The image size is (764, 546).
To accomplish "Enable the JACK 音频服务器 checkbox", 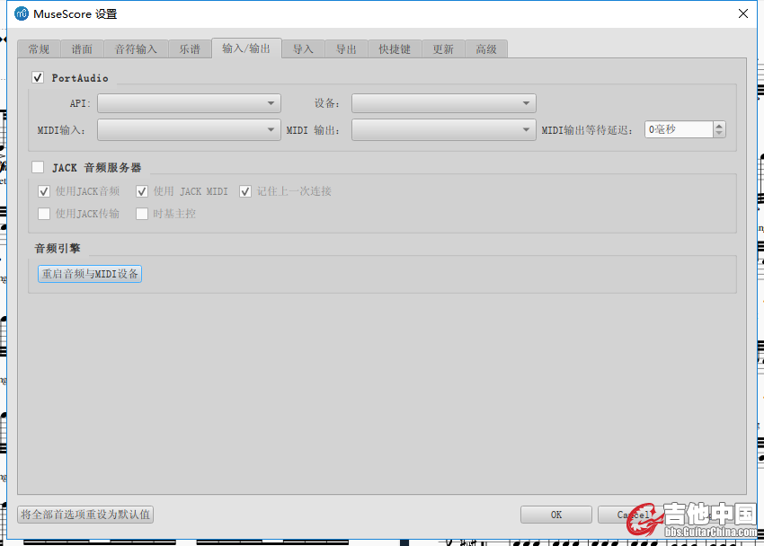I will coord(38,167).
